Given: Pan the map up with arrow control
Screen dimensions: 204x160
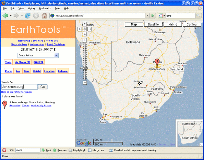Looking at the screenshot, I should (x=85, y=24).
